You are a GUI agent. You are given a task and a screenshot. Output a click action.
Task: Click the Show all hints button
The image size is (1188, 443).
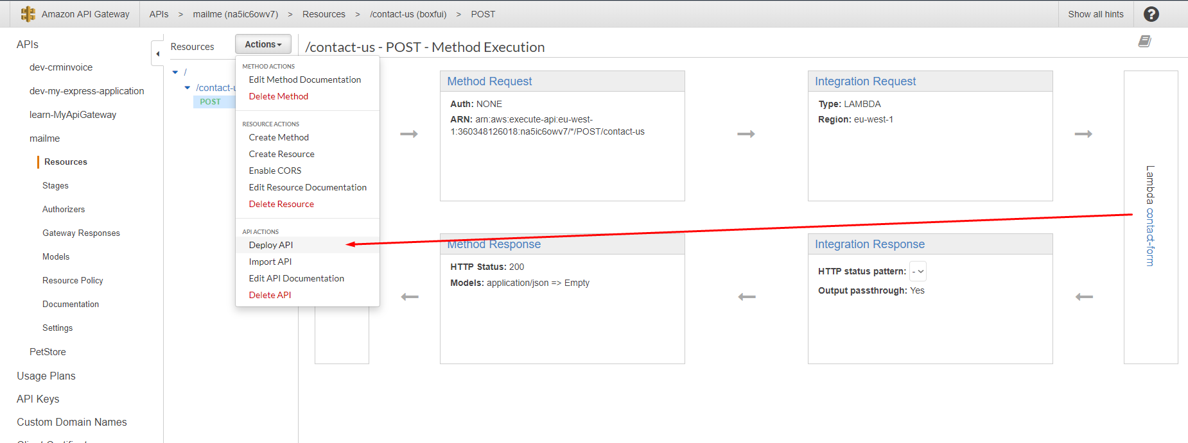[1096, 14]
